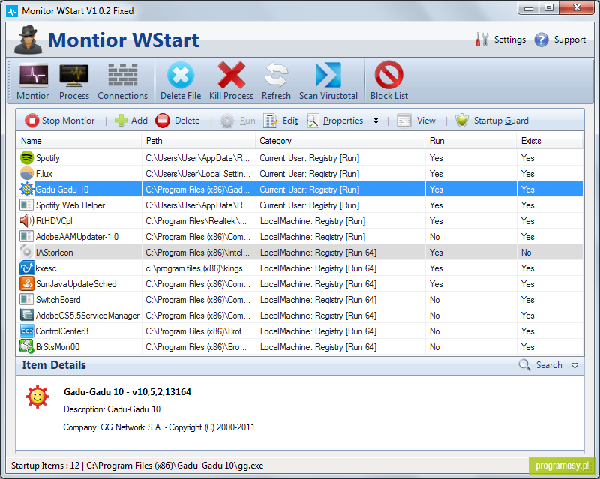Select the IAStorIcon entry

point(300,252)
